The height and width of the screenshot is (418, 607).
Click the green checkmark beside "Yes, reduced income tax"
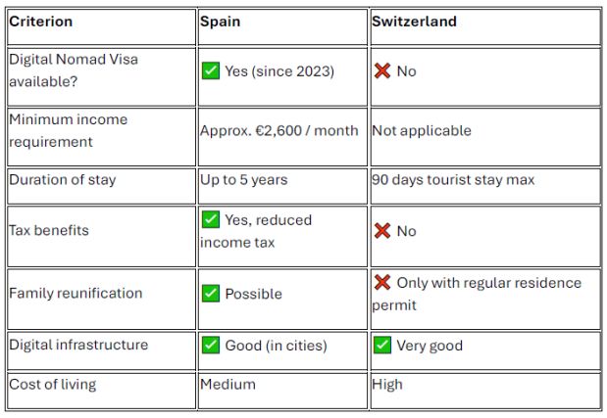click(210, 220)
